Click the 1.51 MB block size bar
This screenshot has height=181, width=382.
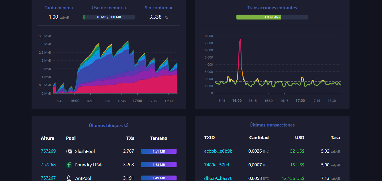click(158, 151)
